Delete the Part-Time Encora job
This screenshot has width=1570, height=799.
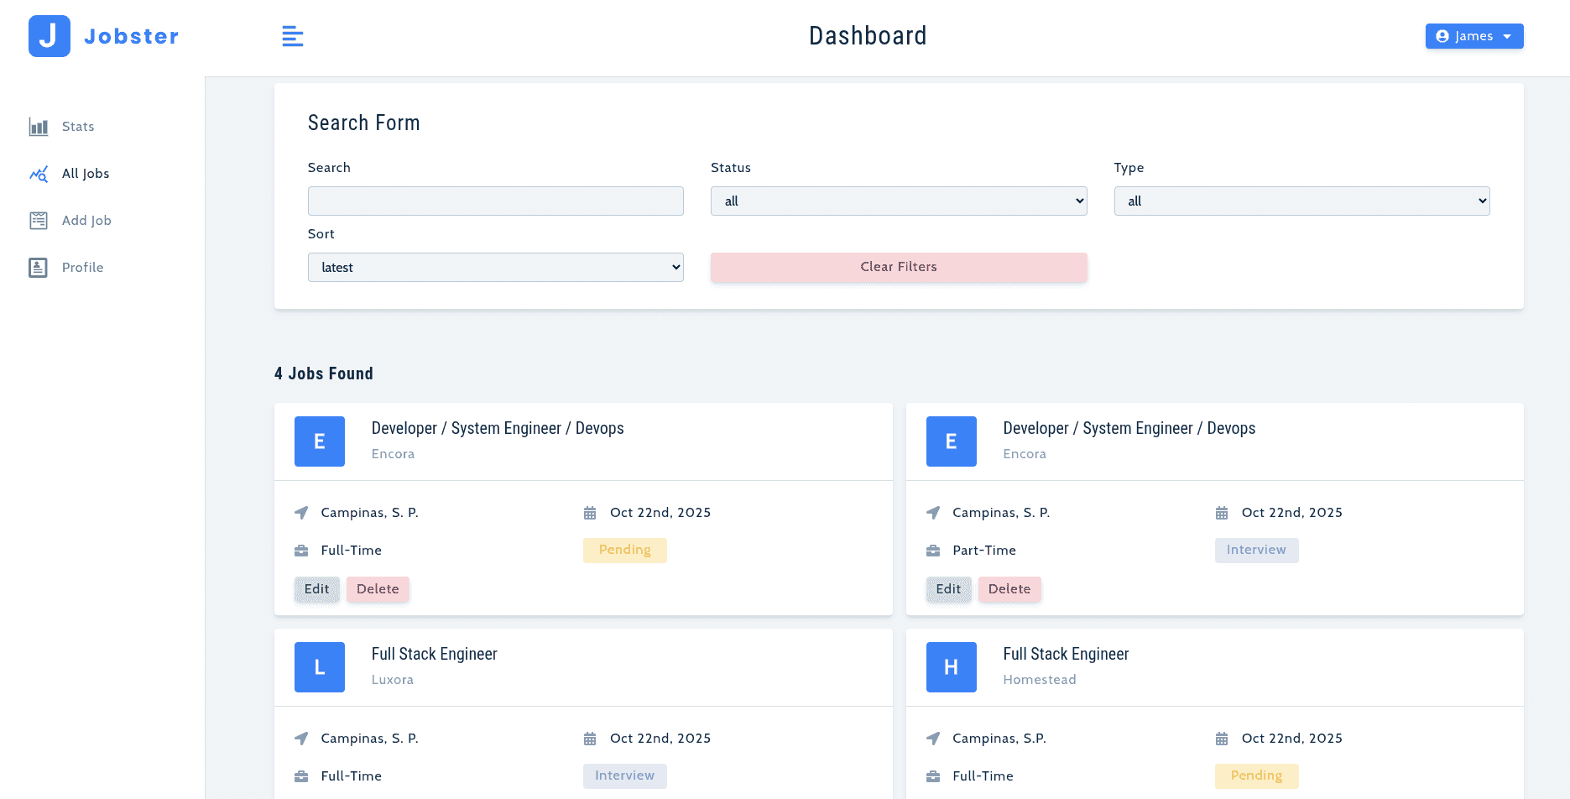[x=1009, y=589]
